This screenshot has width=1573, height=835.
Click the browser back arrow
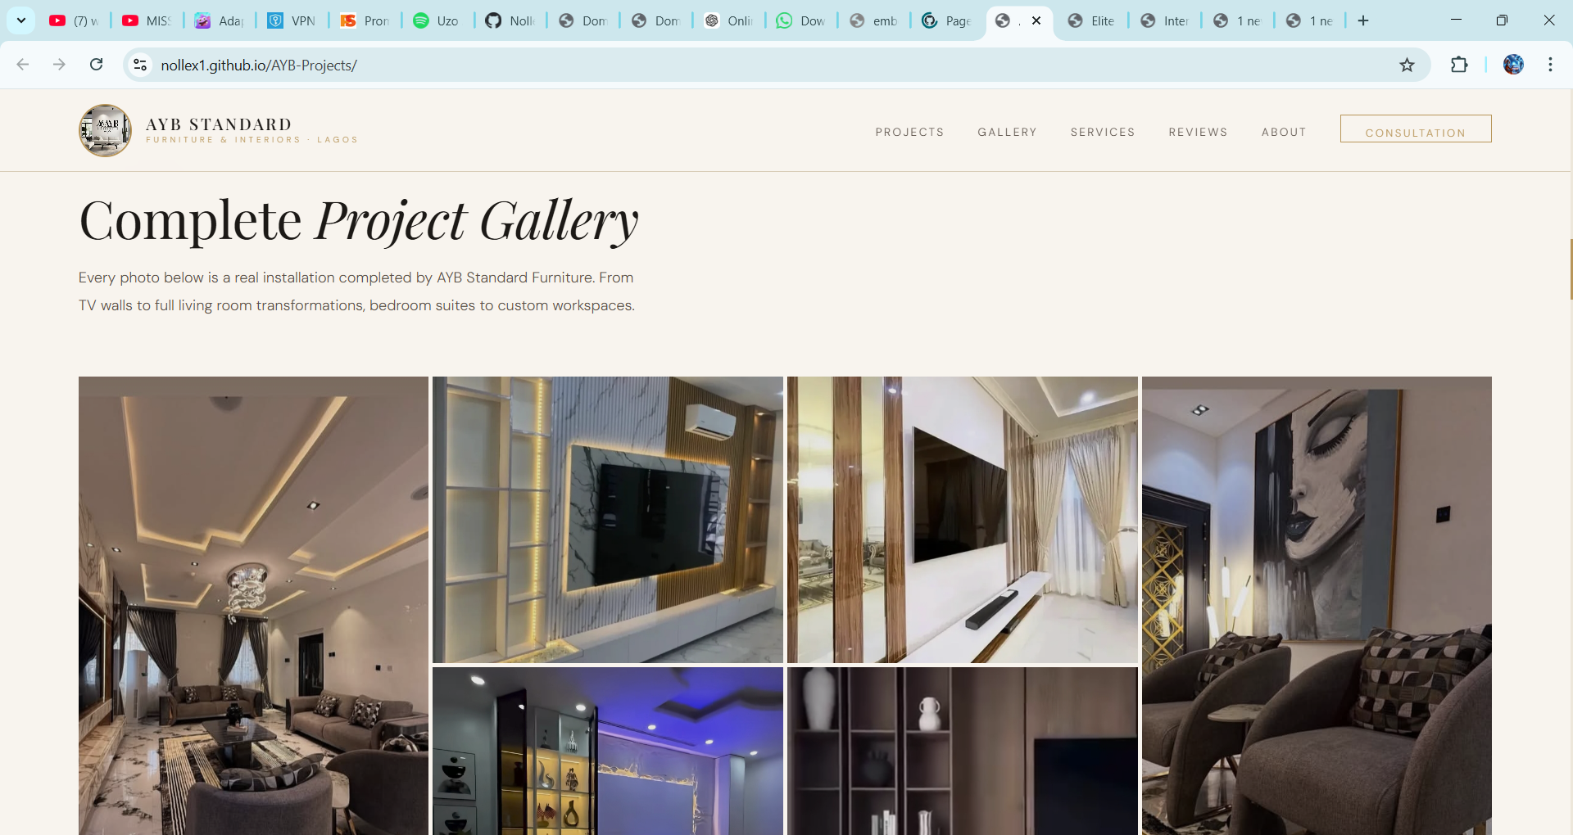pyautogui.click(x=23, y=65)
